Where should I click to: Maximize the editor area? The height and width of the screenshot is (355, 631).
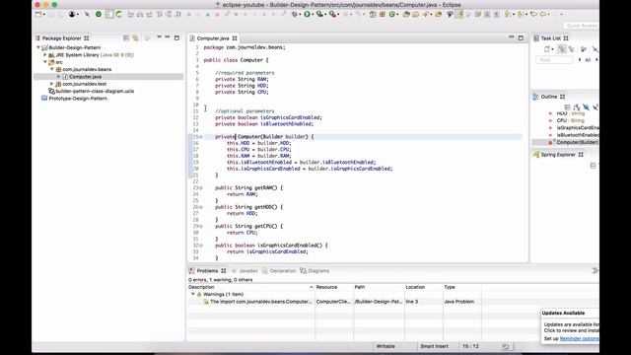[521, 37]
